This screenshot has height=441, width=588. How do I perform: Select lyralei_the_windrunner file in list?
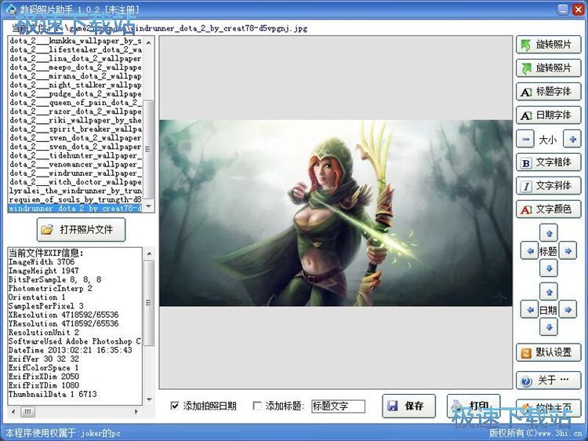click(x=75, y=191)
